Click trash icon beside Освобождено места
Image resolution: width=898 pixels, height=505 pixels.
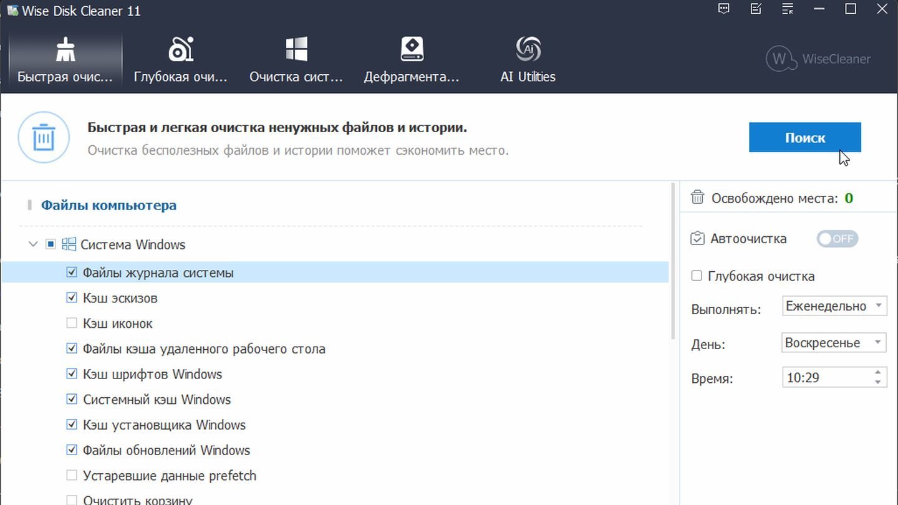pos(698,198)
